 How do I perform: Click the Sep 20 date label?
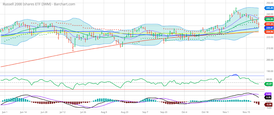(164, 112)
